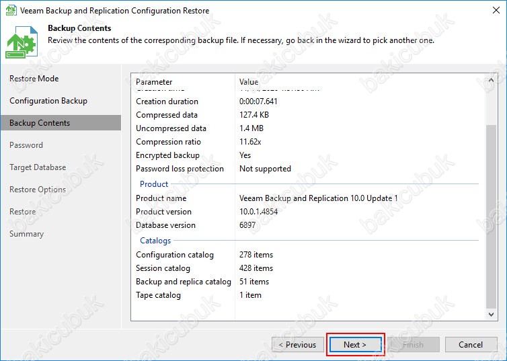Click the 428 items value
The height and width of the screenshot is (361, 507).
point(256,268)
